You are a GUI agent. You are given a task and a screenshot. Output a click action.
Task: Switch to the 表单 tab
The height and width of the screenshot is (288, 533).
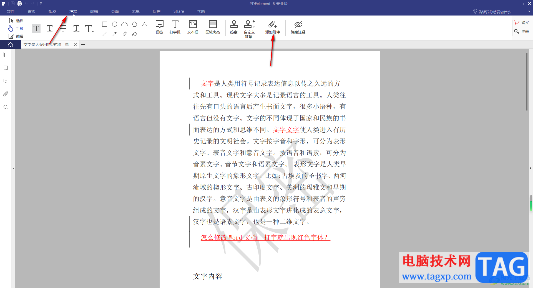136,11
